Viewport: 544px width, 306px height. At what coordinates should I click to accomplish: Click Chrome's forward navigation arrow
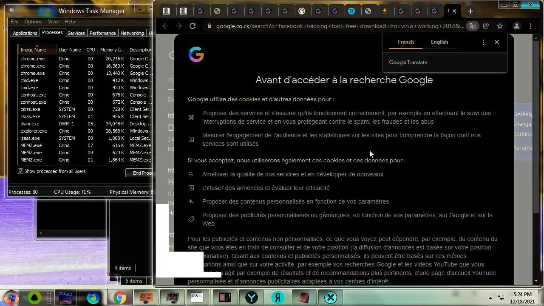[179, 26]
